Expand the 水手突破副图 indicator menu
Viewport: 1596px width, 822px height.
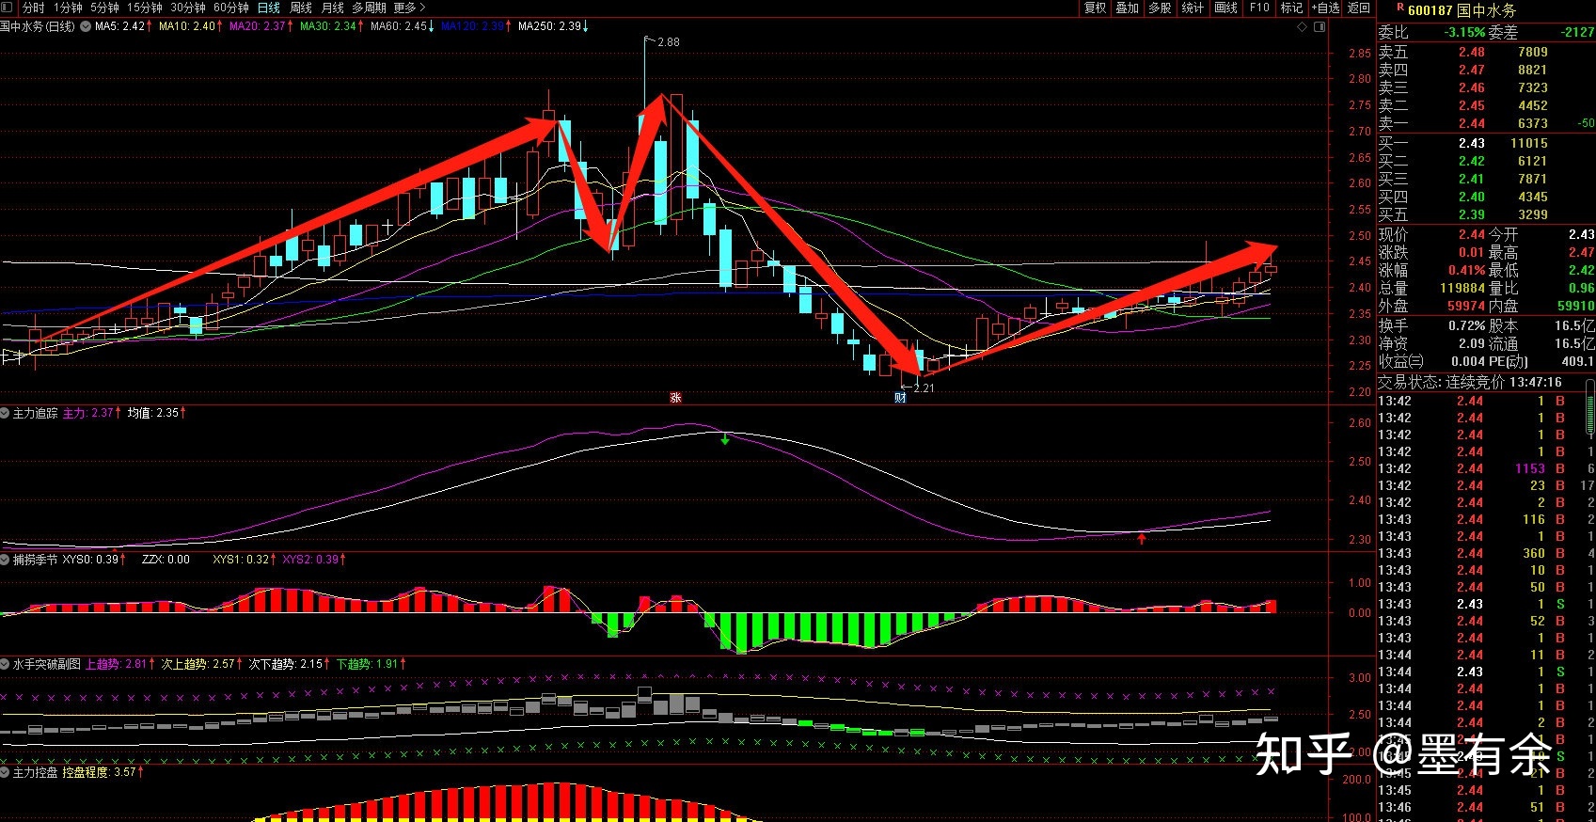pyautogui.click(x=6, y=664)
